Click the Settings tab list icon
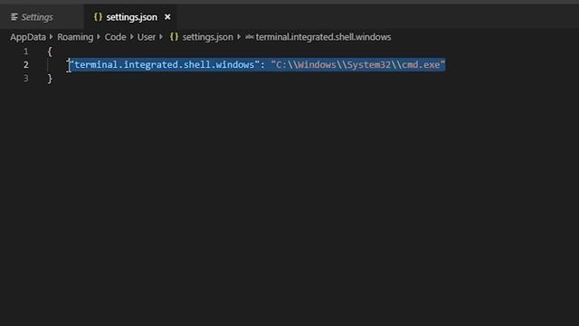 coord(14,17)
